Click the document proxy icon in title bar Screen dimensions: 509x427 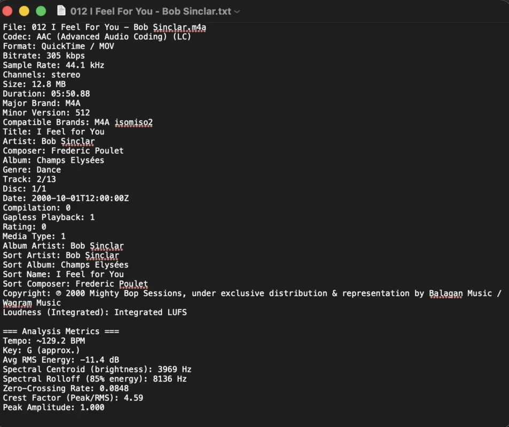point(61,11)
